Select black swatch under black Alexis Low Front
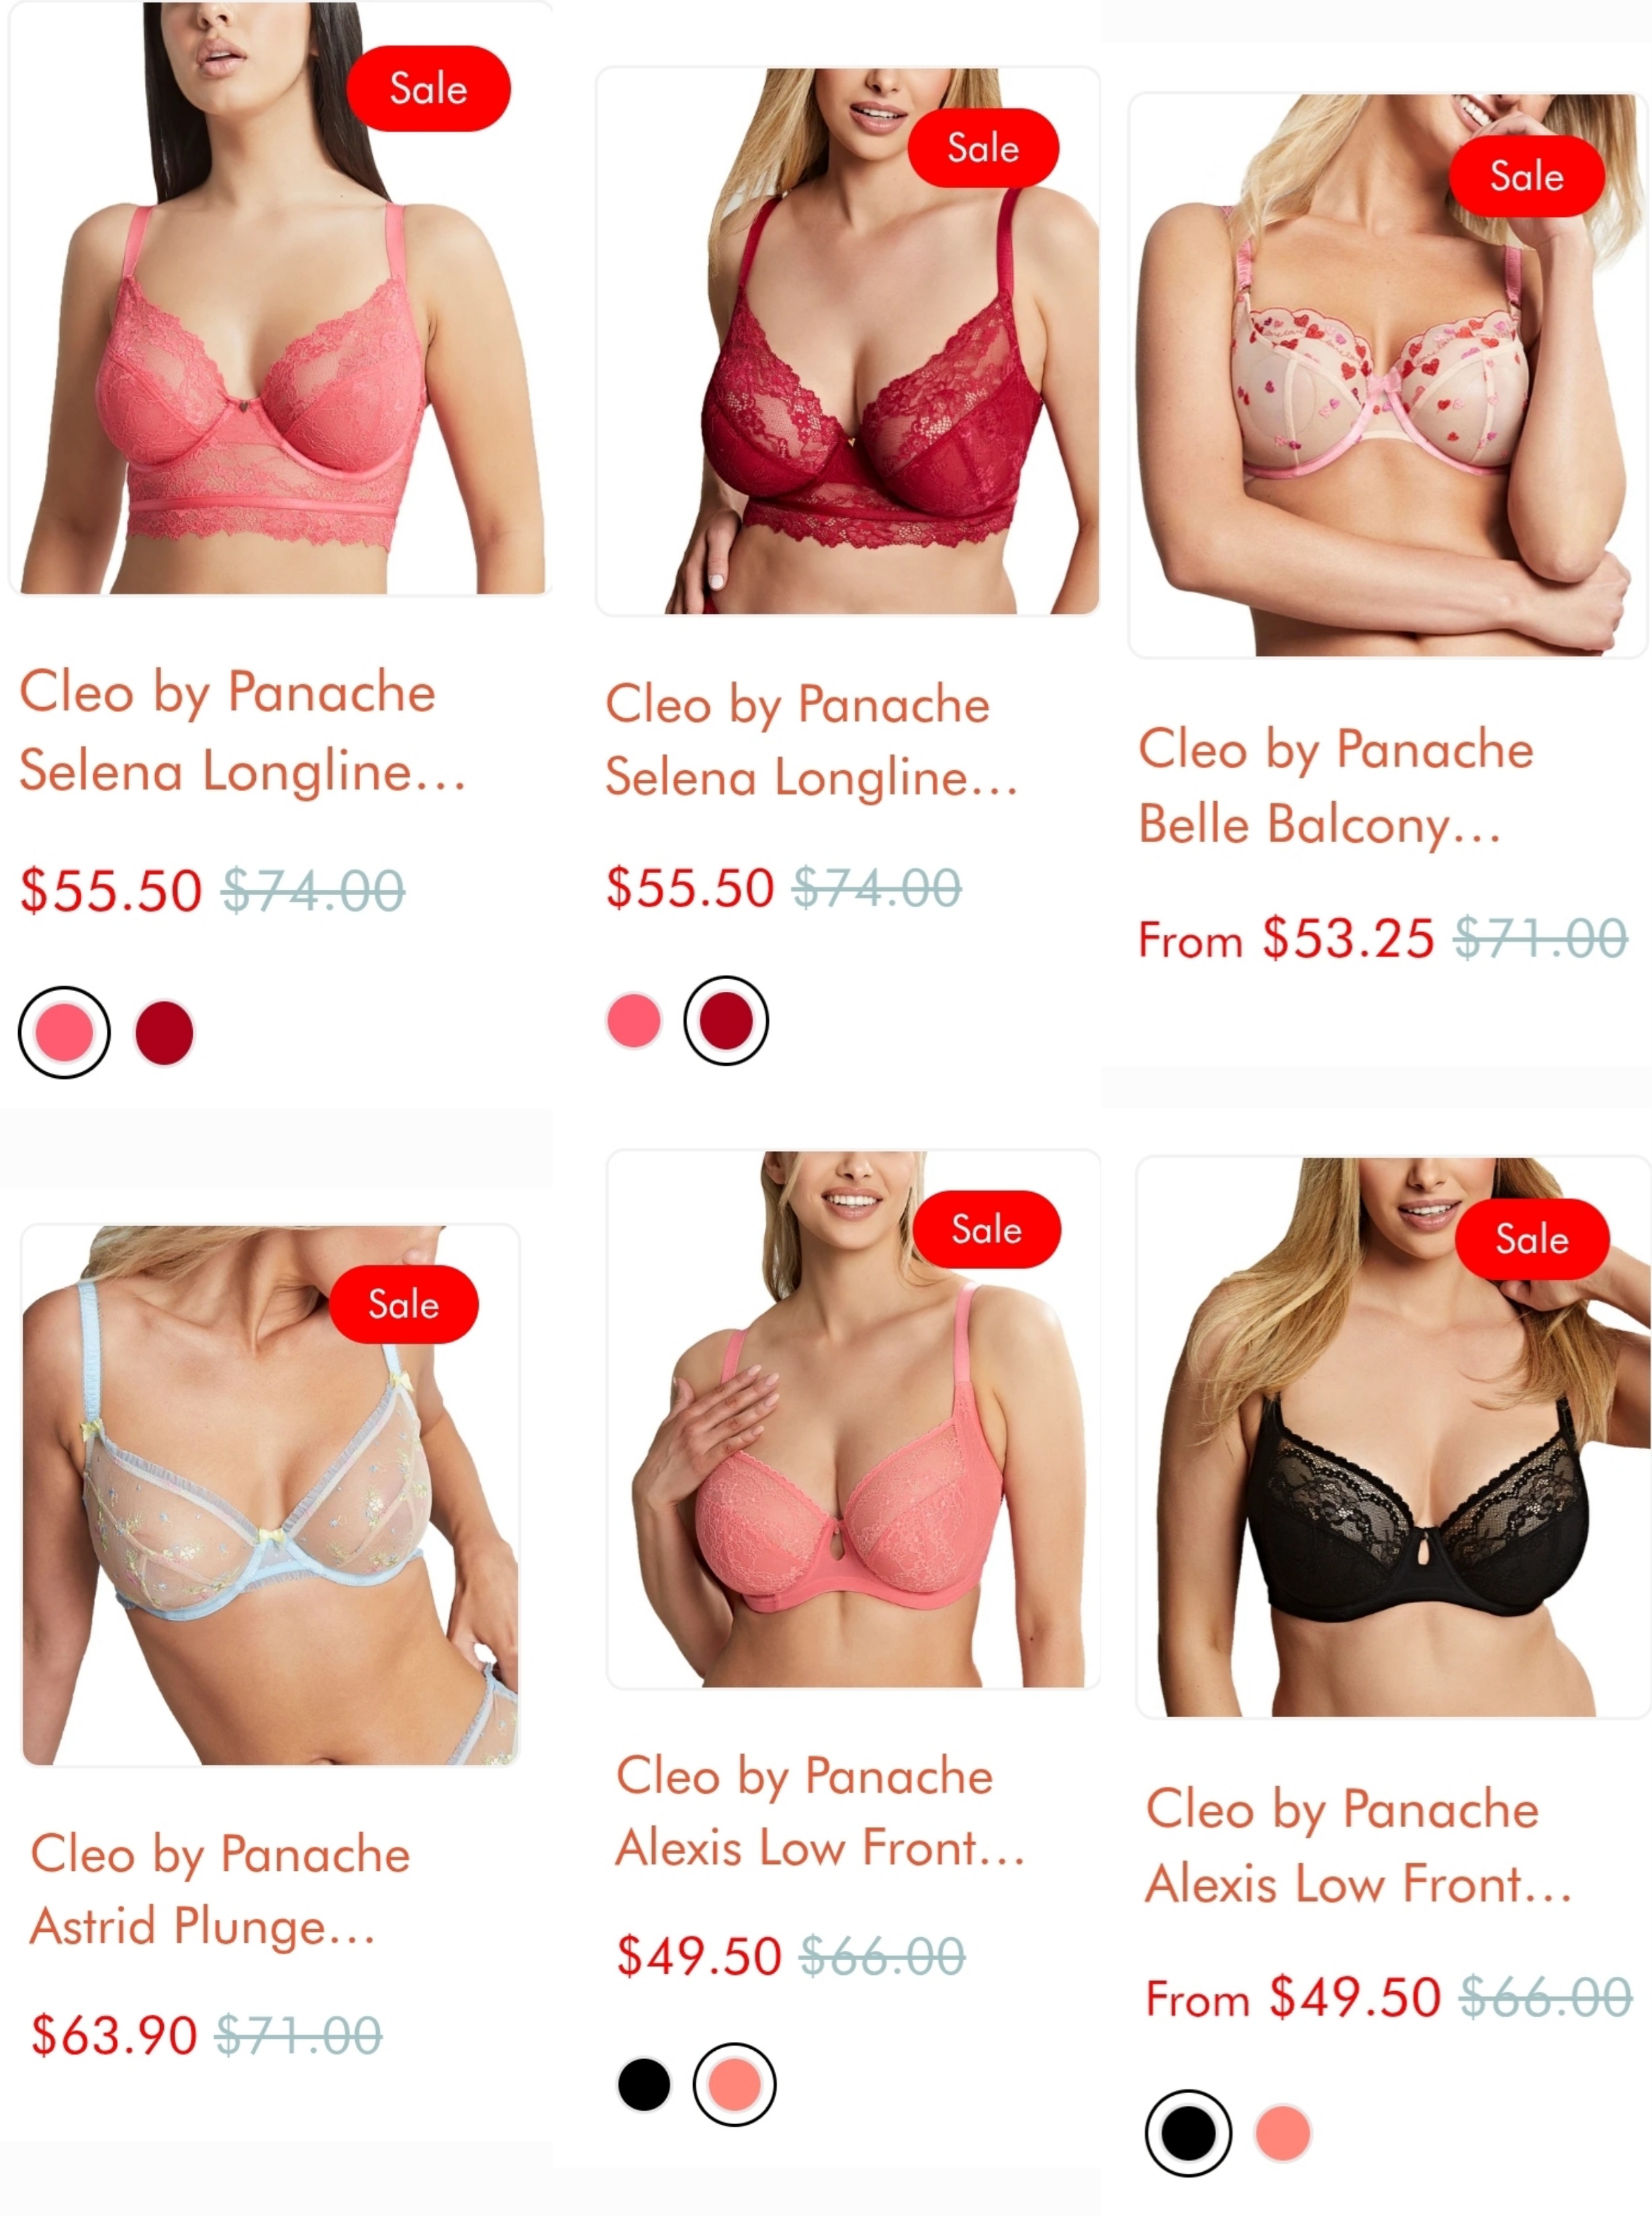 pyautogui.click(x=1188, y=2132)
